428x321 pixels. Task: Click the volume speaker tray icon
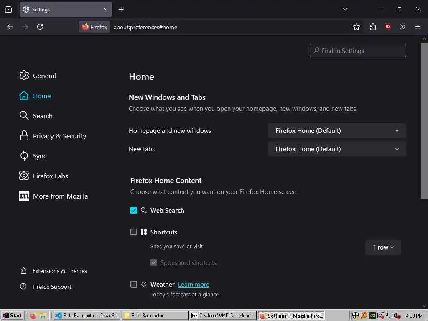click(397, 316)
